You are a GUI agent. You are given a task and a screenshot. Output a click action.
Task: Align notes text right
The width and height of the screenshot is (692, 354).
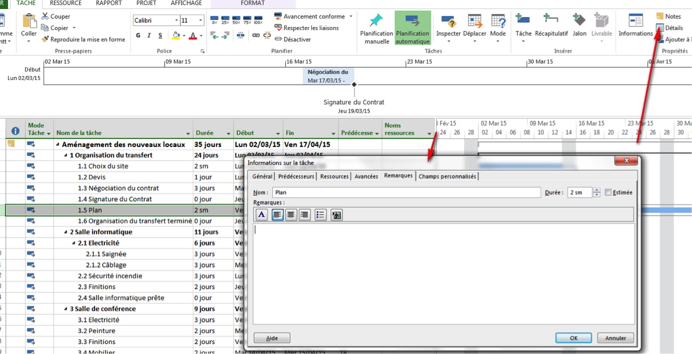(305, 214)
